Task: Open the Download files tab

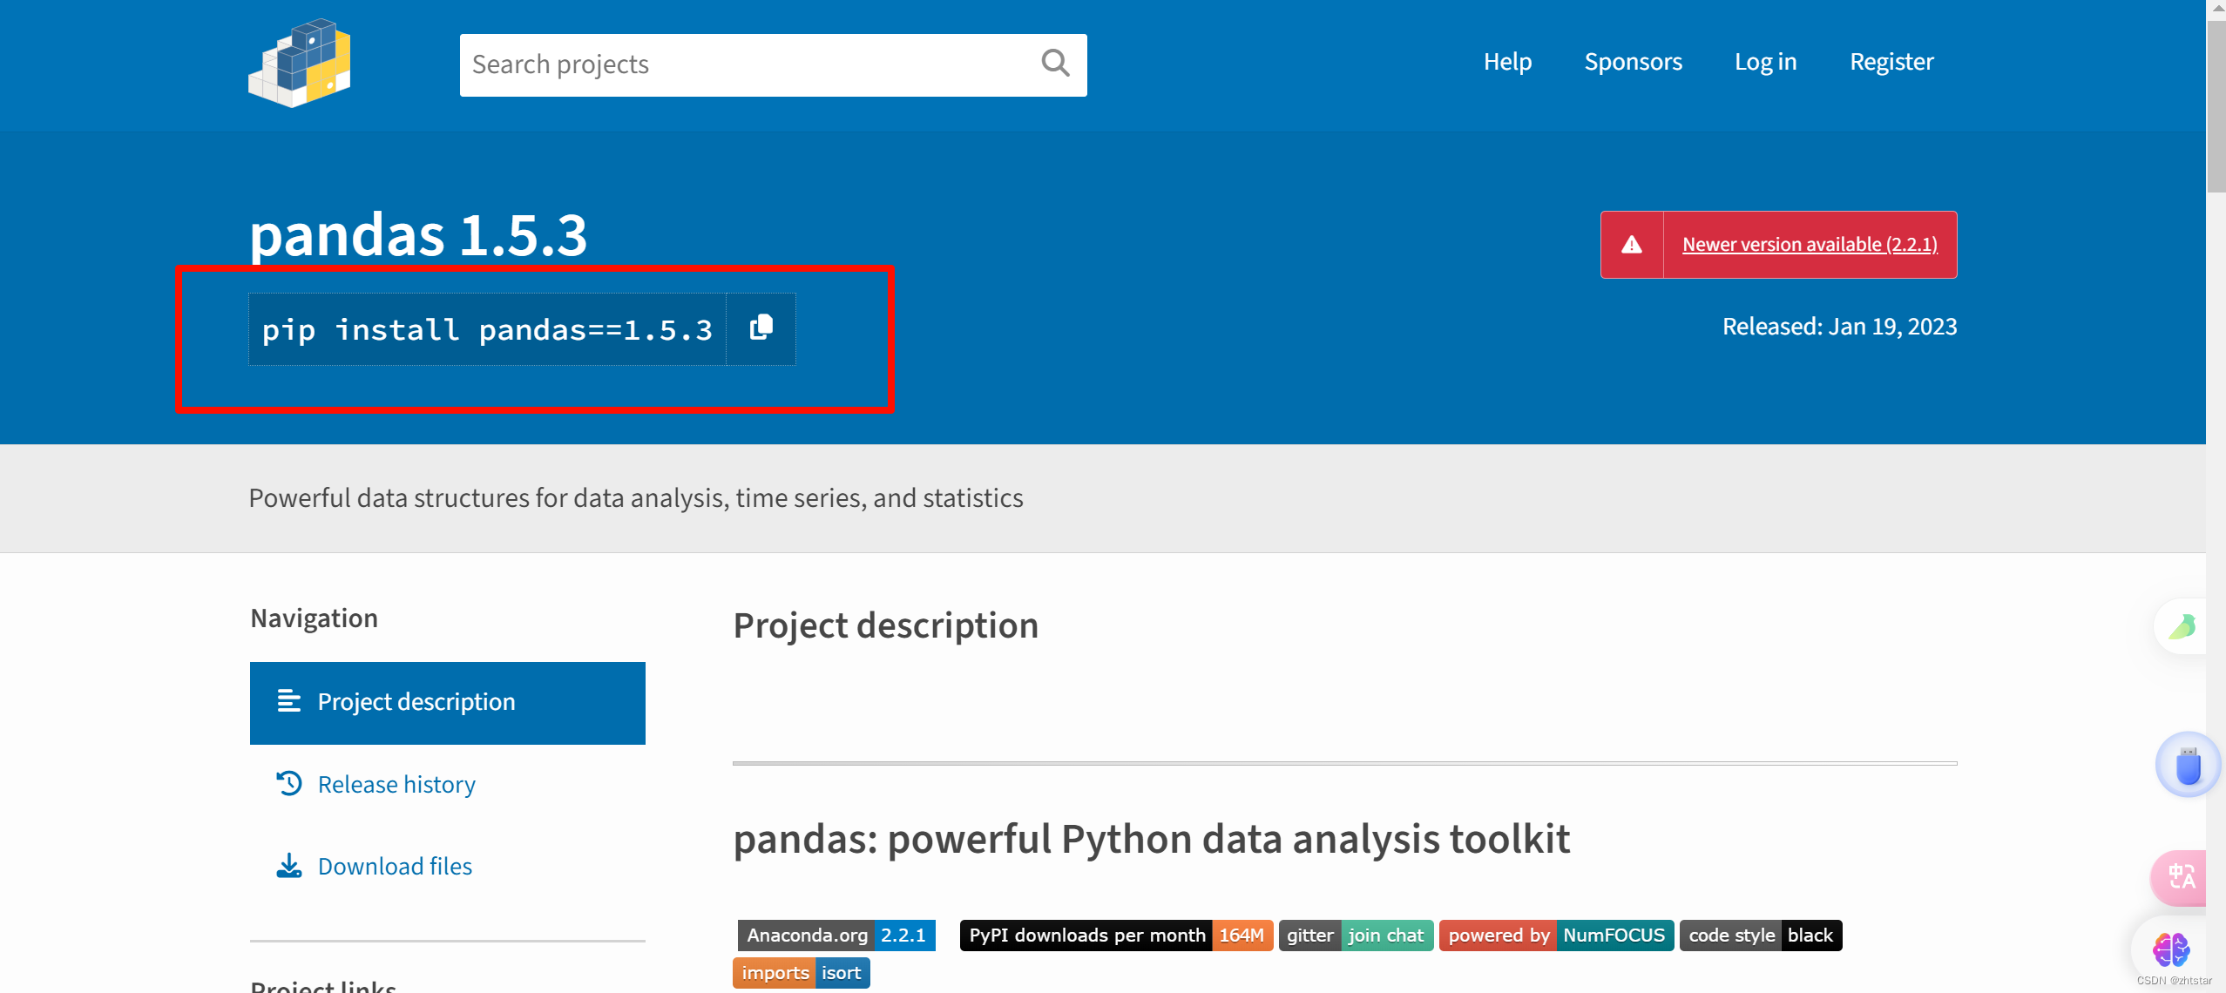Action: [394, 866]
